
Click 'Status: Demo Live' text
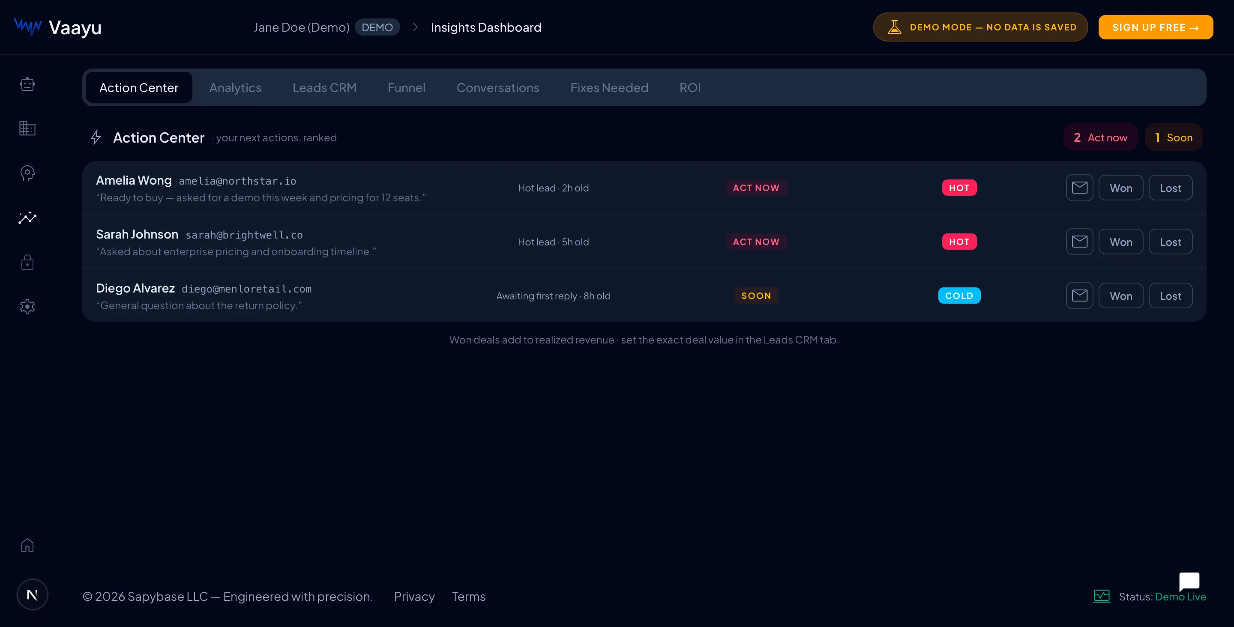coord(1162,596)
